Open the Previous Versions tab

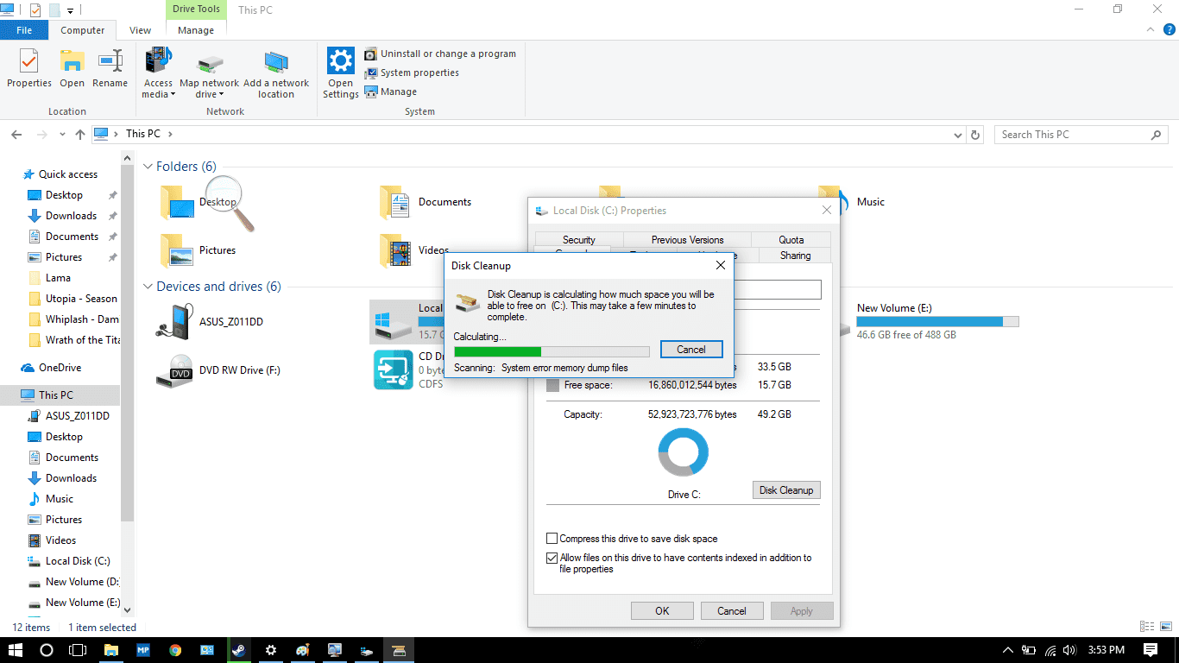(687, 240)
